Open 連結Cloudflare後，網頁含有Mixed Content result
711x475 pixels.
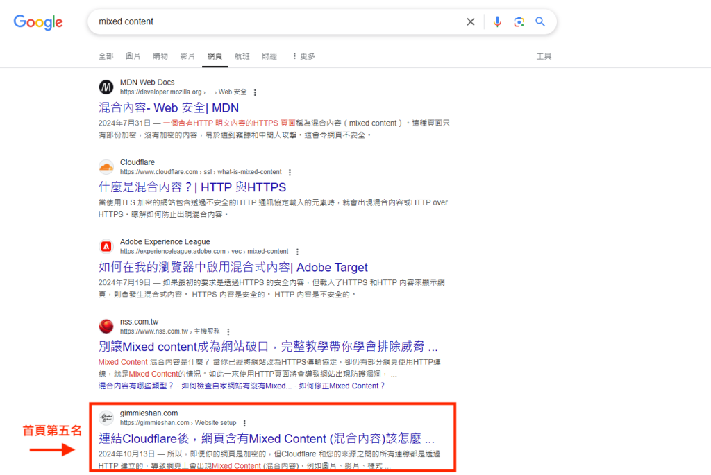coord(267,439)
